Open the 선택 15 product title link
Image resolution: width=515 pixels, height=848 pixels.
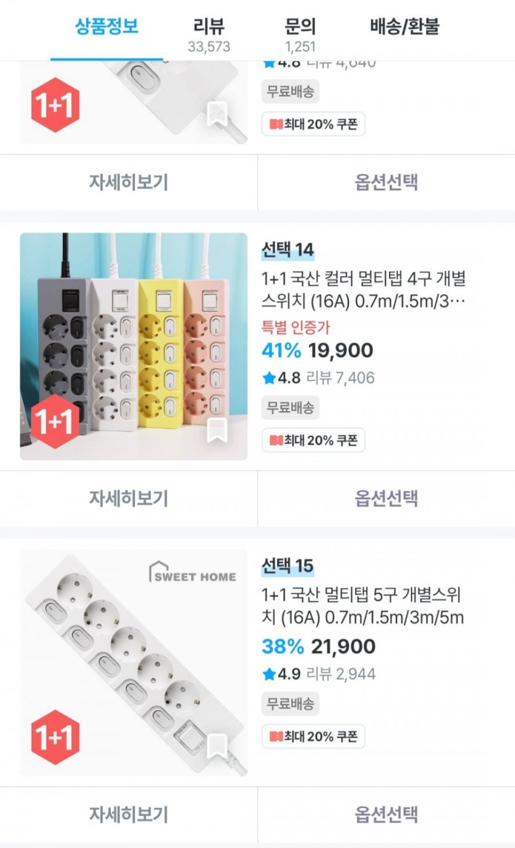pyautogui.click(x=363, y=607)
